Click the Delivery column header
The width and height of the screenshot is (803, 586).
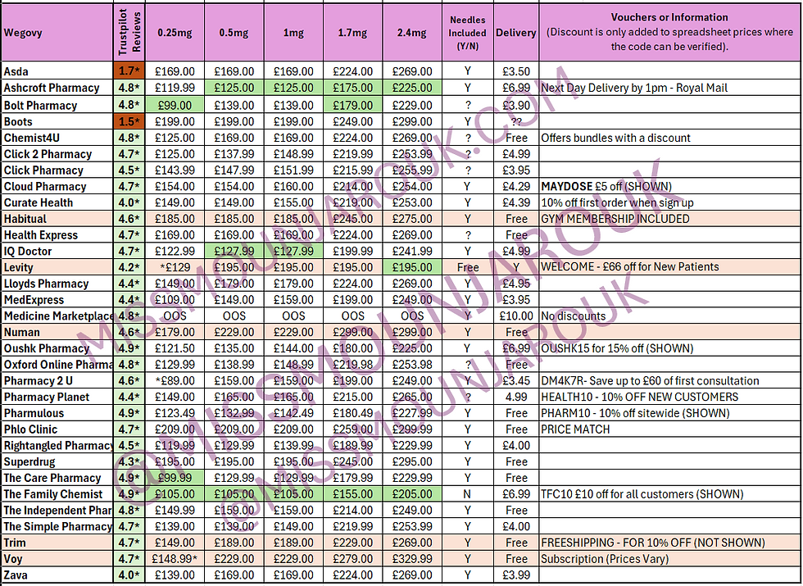point(516,33)
